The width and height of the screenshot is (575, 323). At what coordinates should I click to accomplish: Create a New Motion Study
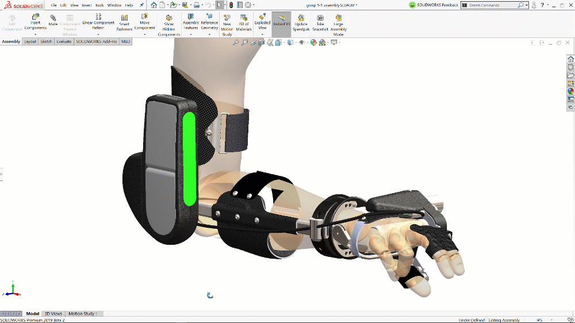pyautogui.click(x=227, y=24)
